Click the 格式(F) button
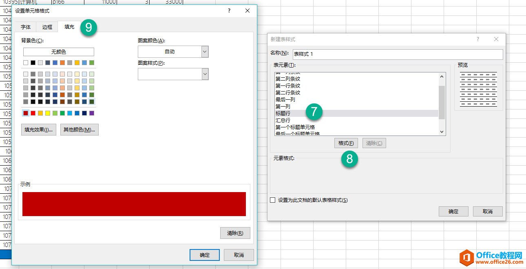 pyautogui.click(x=346, y=143)
